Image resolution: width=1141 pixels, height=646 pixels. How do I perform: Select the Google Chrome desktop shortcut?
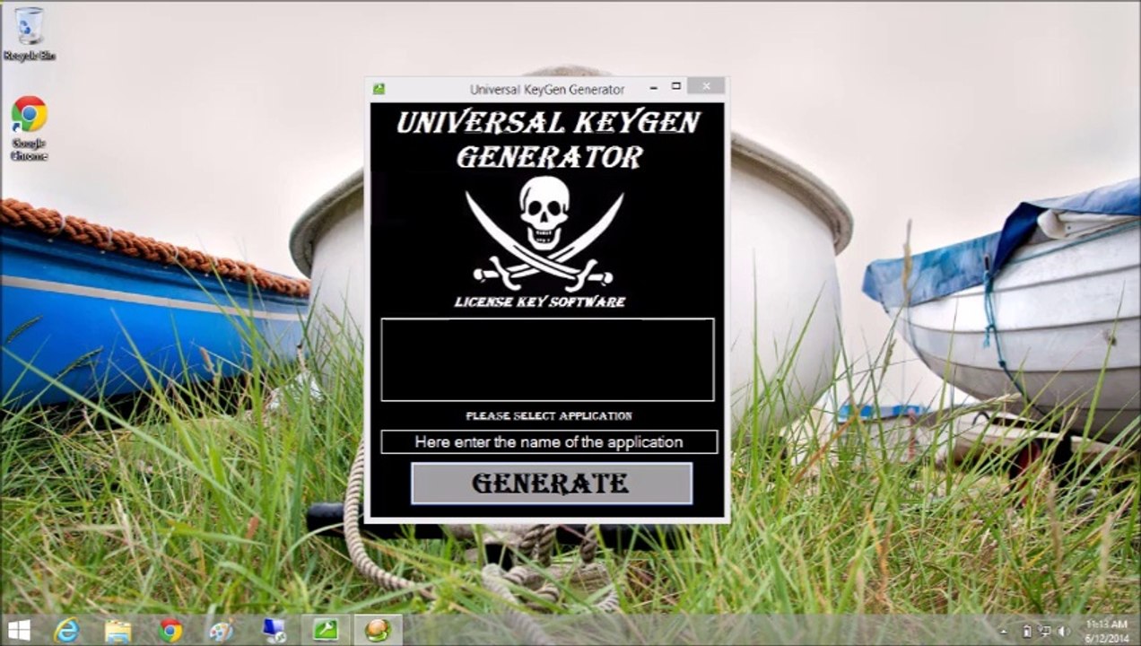point(30,128)
